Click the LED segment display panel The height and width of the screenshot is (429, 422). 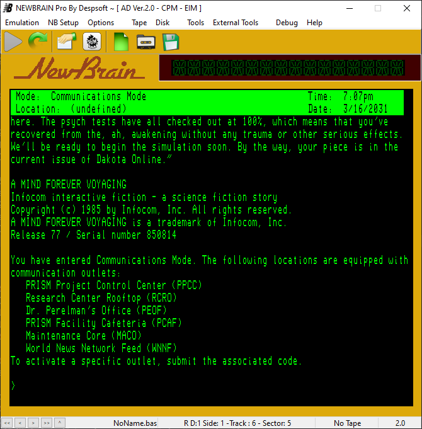pyautogui.click(x=290, y=68)
